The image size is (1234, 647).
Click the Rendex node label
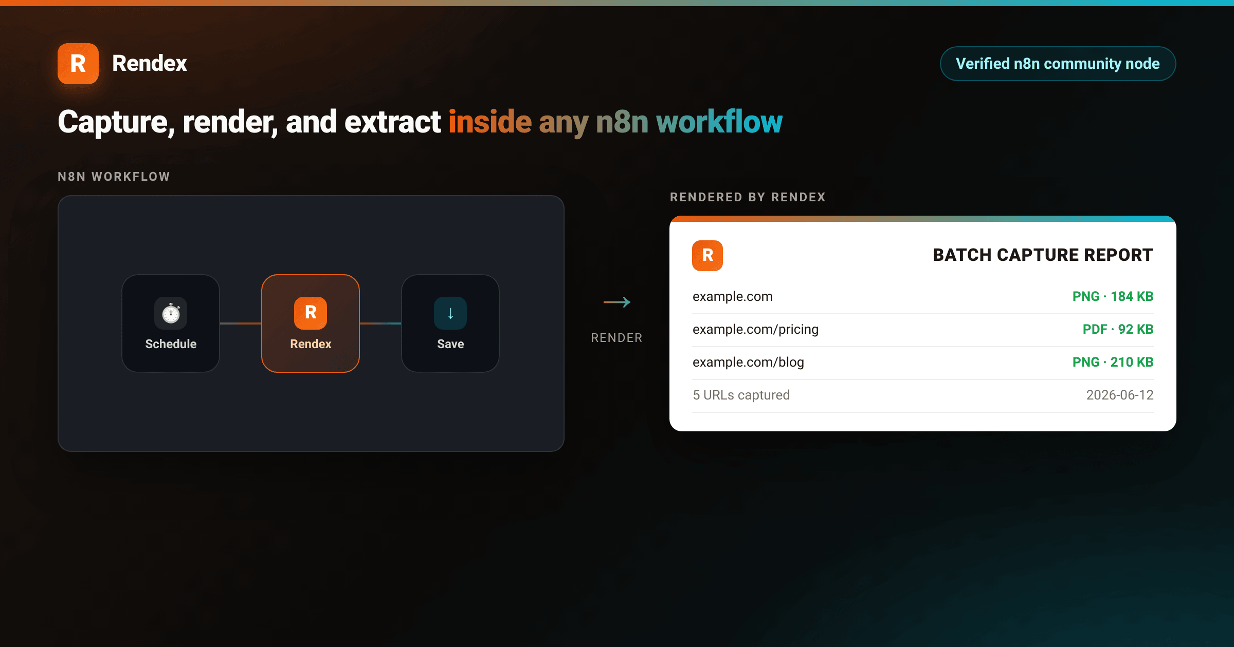(x=311, y=344)
